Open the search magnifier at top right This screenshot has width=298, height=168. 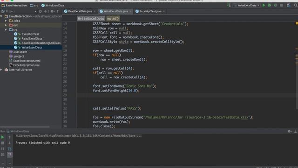point(296,5)
